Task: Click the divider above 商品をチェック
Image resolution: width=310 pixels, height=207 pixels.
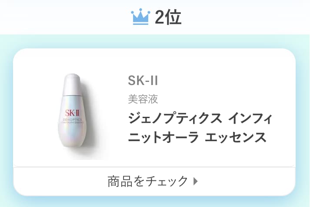Action: click(154, 167)
